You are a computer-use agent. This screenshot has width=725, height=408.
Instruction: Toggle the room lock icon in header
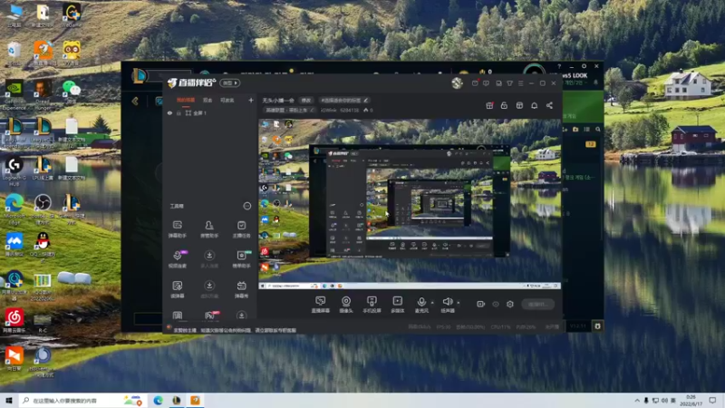pyautogui.click(x=504, y=105)
